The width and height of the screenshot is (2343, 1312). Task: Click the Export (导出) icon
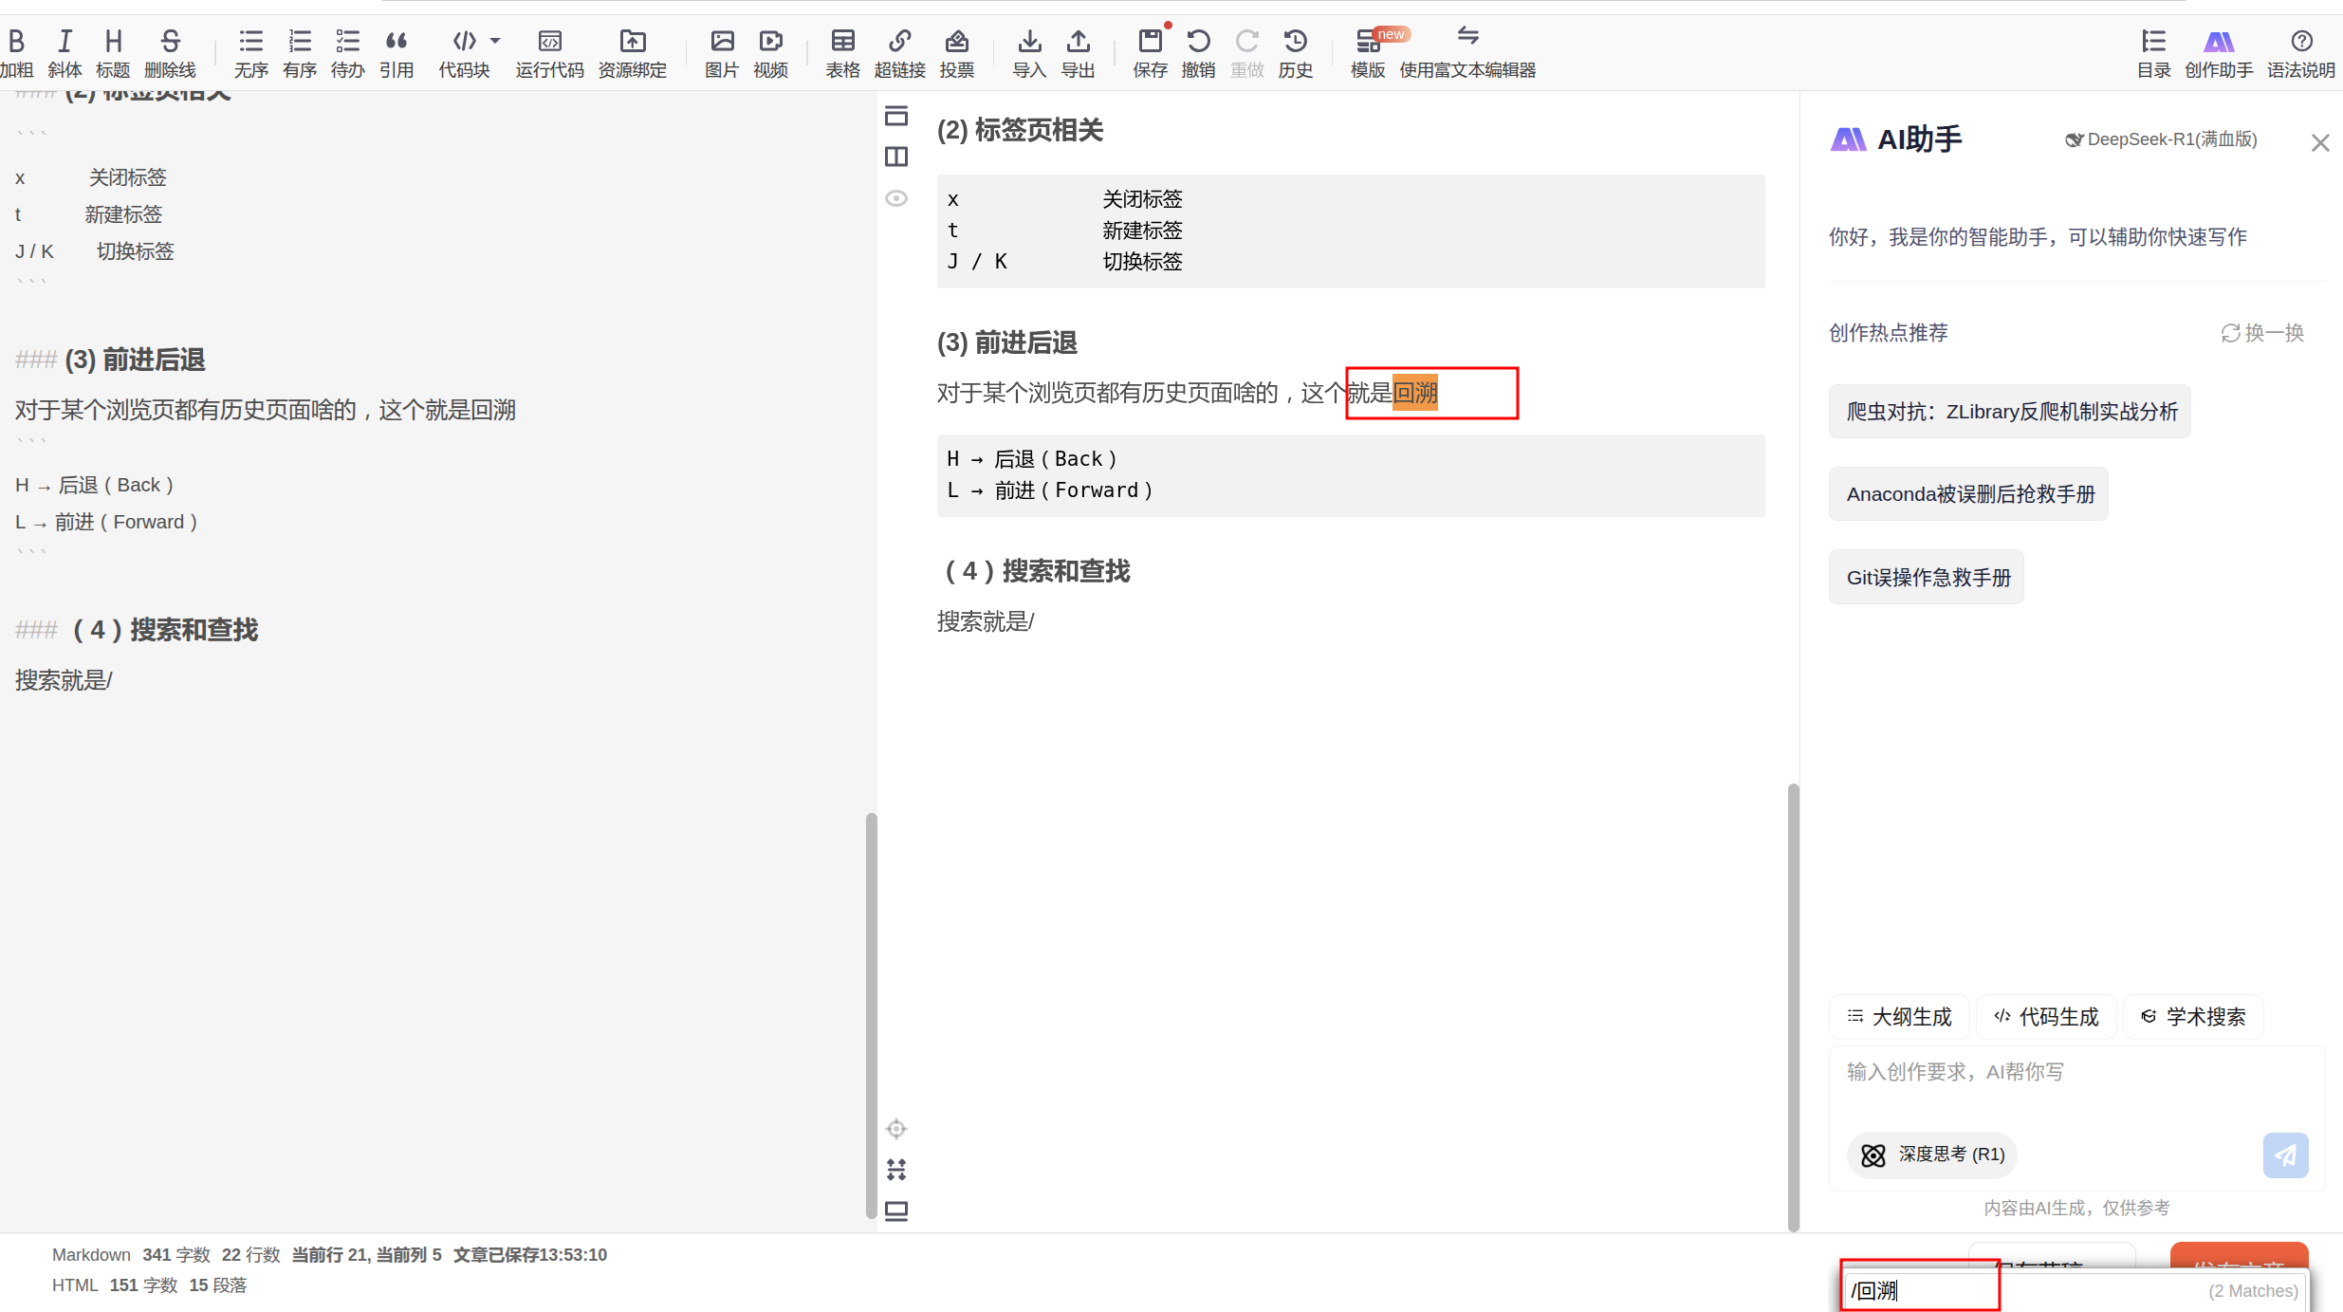(1078, 42)
